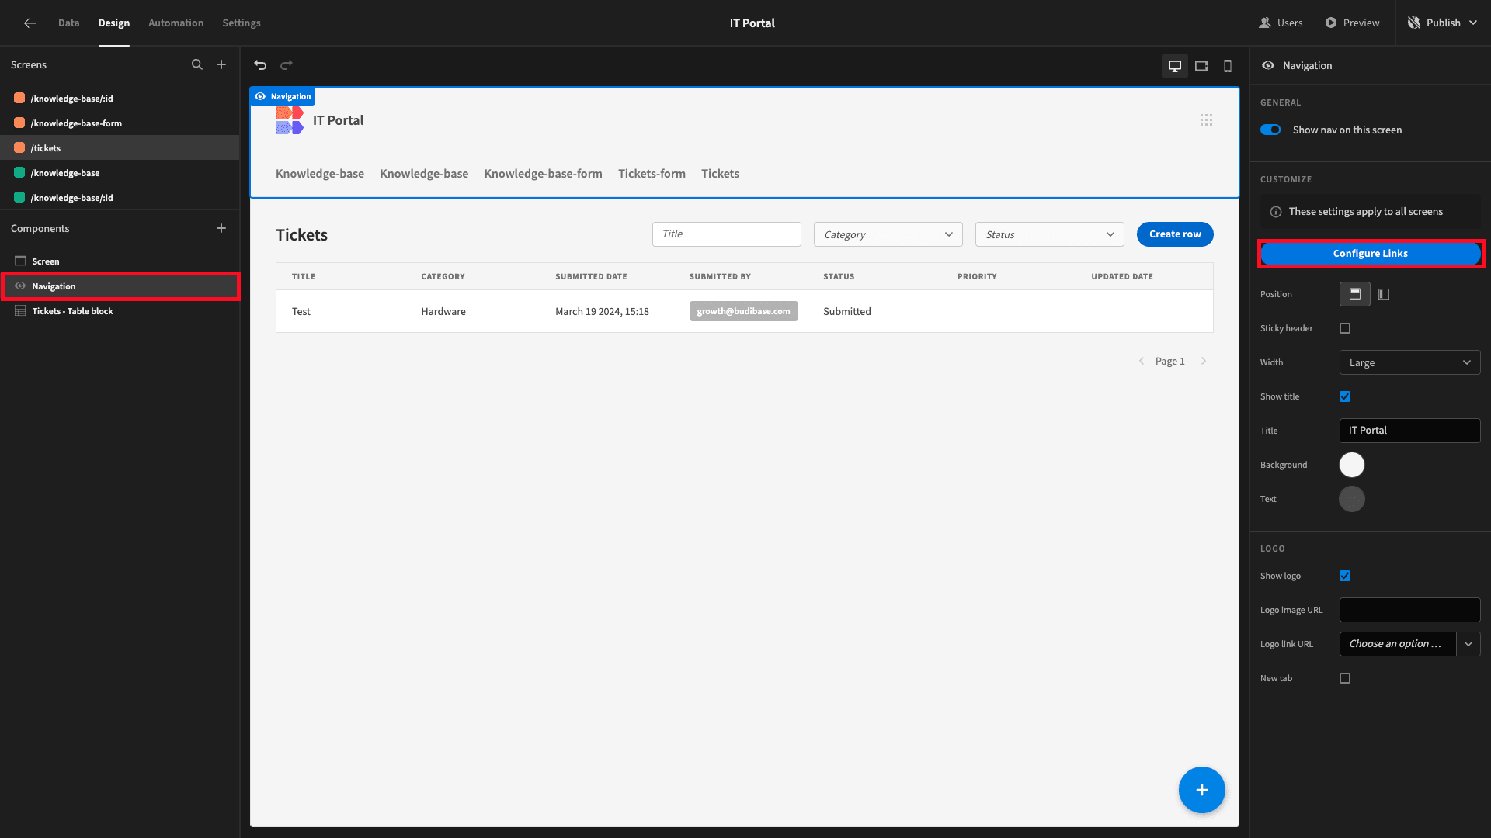This screenshot has height=838, width=1491.
Task: Select the Tickets - Table block component
Action: tap(120, 311)
